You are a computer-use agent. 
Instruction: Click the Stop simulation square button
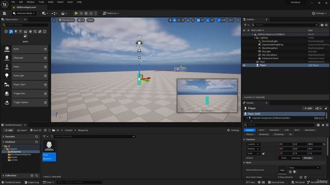86,13
